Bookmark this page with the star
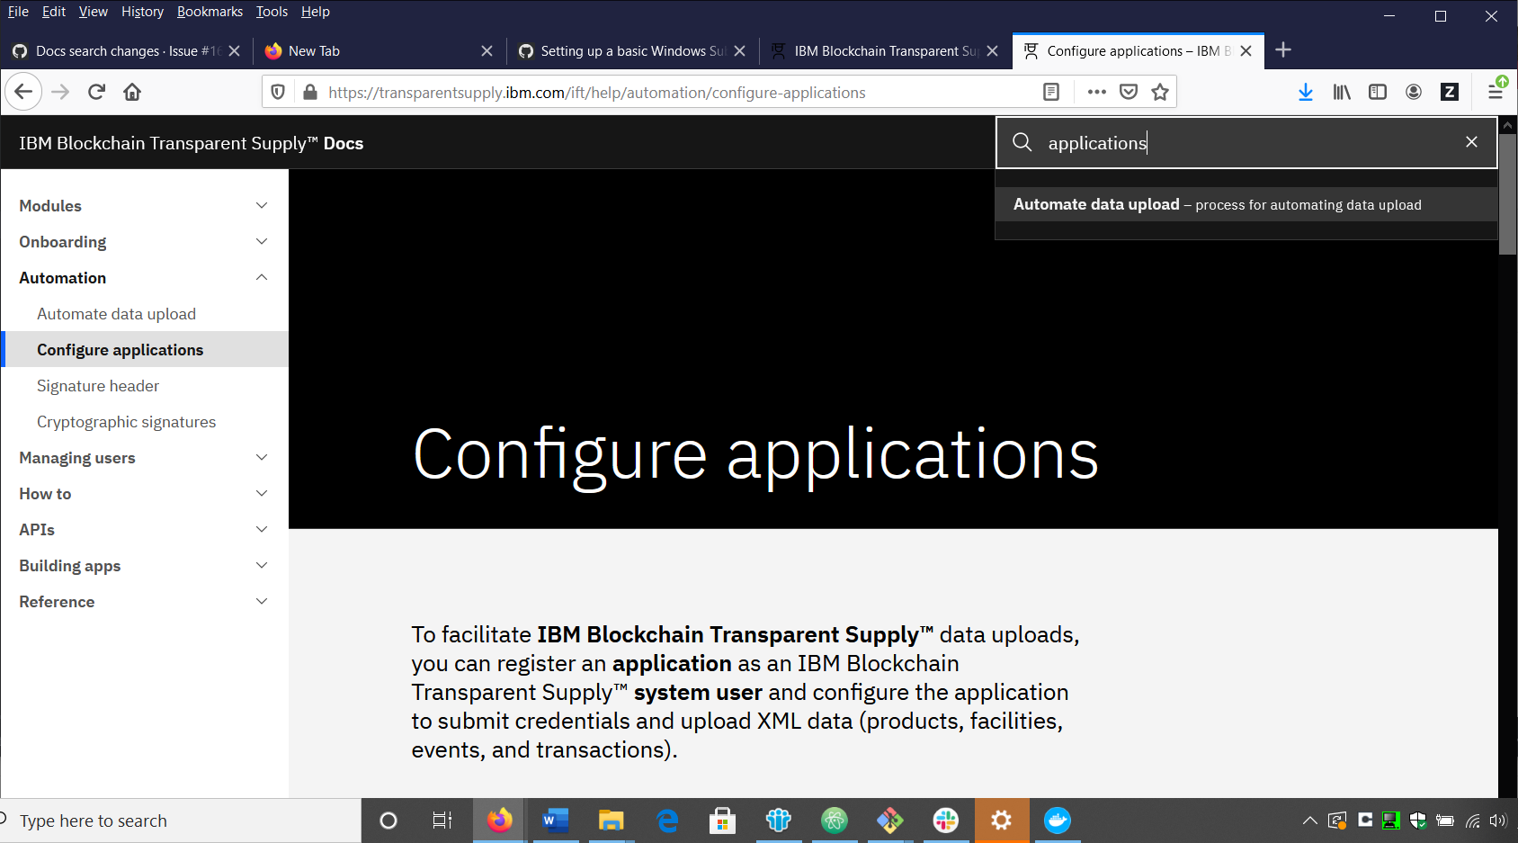 [x=1160, y=92]
